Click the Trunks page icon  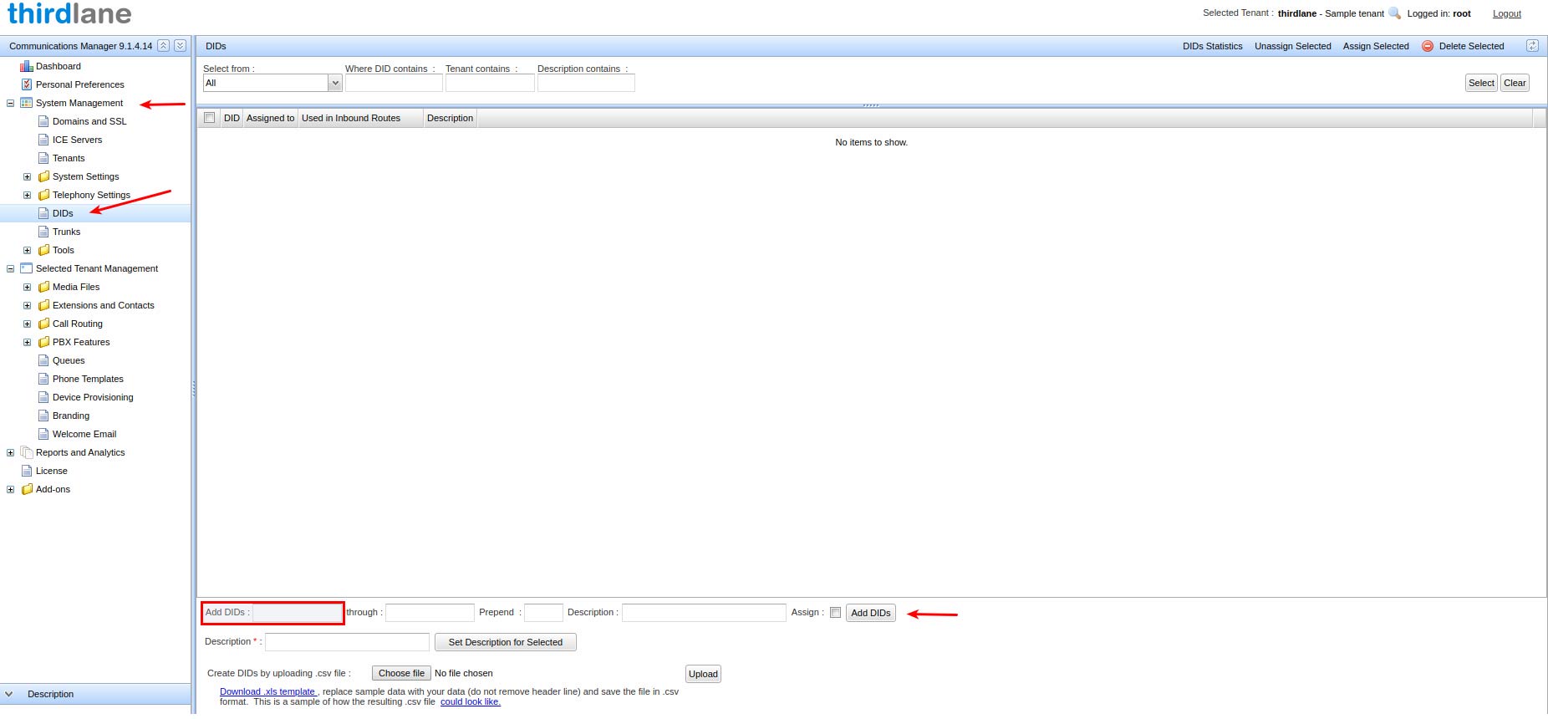(43, 232)
